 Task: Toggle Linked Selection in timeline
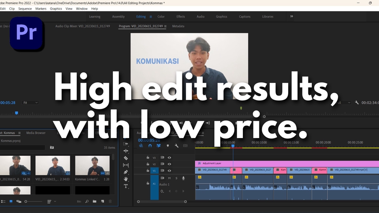coord(159,146)
